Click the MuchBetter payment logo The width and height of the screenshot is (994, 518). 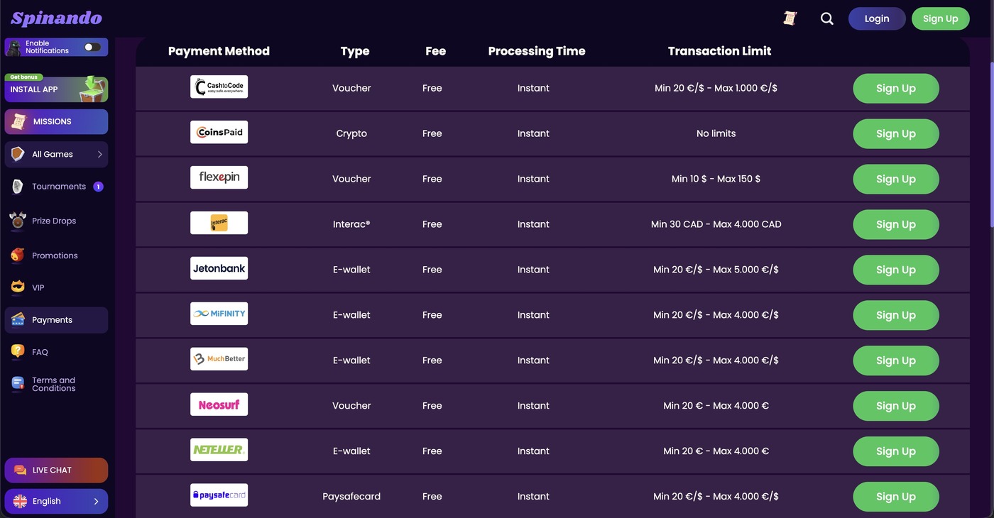[x=219, y=359]
